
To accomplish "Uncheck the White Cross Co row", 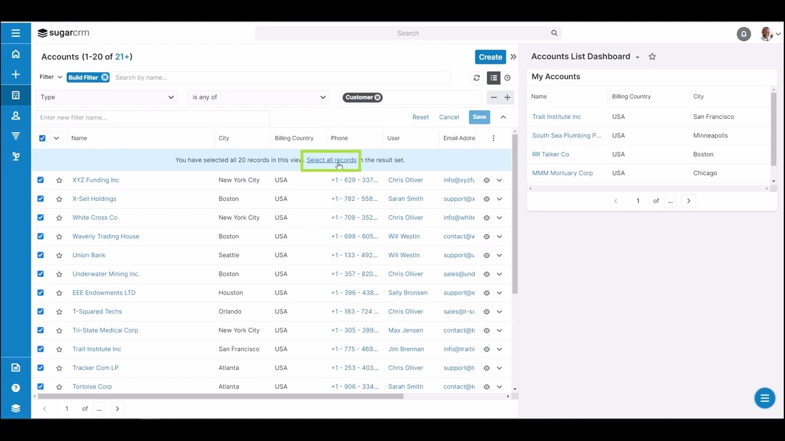I will [40, 217].
